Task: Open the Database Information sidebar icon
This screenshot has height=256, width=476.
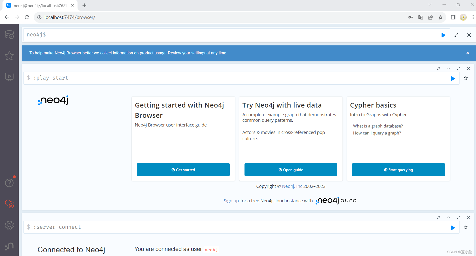Action: click(9, 35)
